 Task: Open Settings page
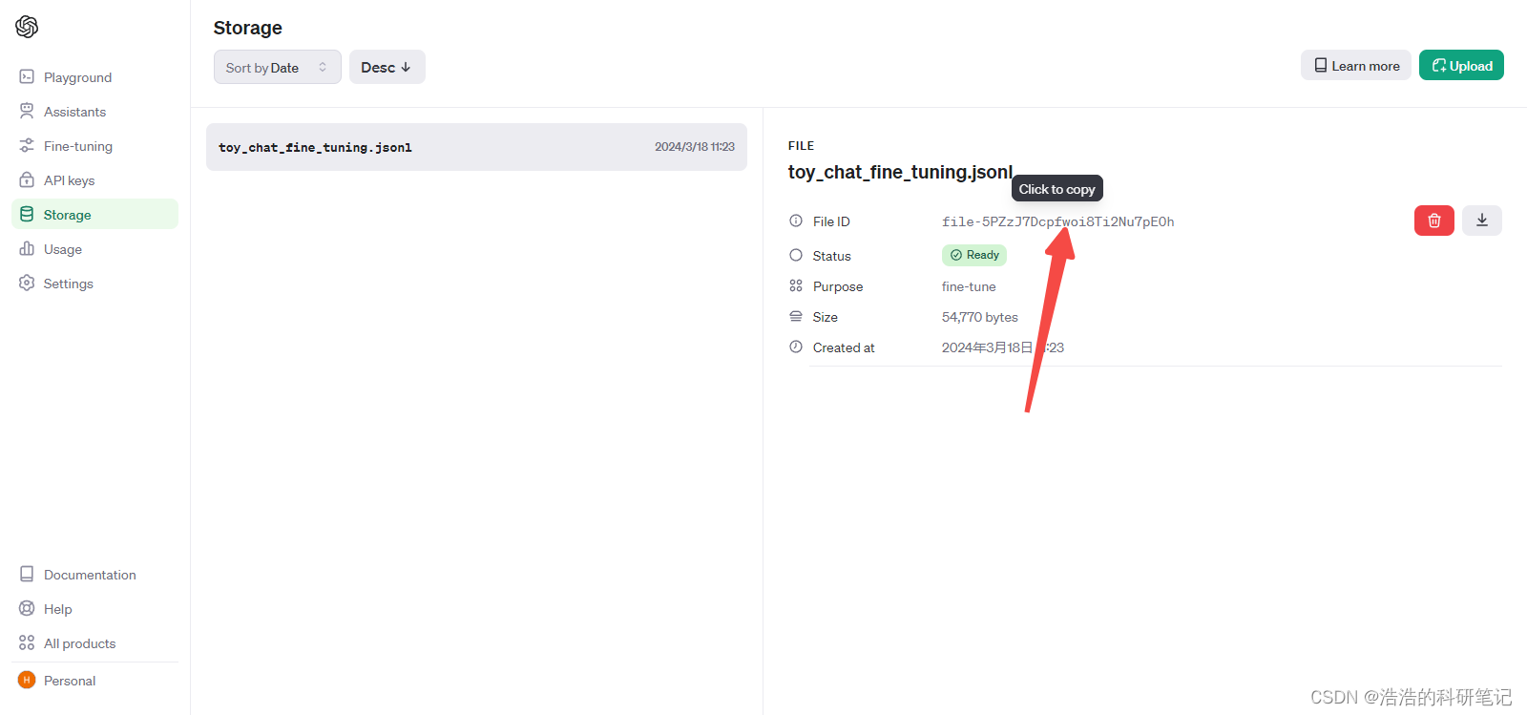[x=94, y=283]
